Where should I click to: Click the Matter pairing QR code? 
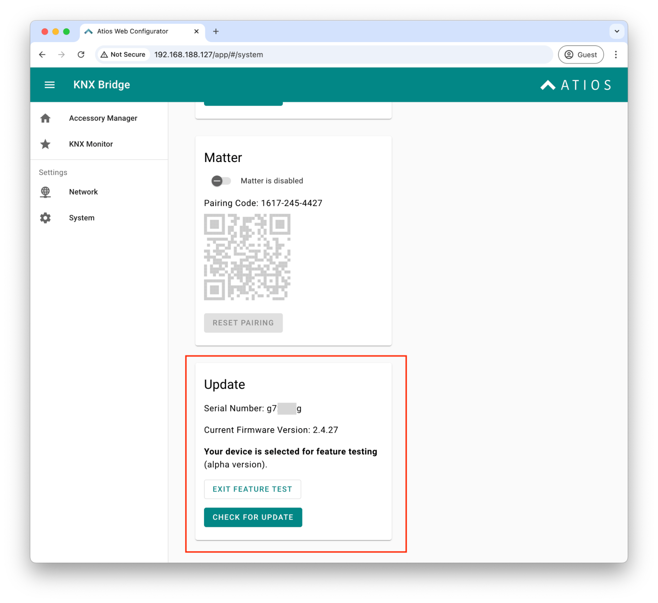pos(247,257)
